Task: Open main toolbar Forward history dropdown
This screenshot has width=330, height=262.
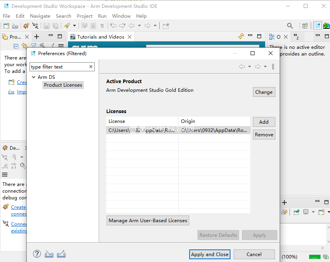Action: coord(155,26)
